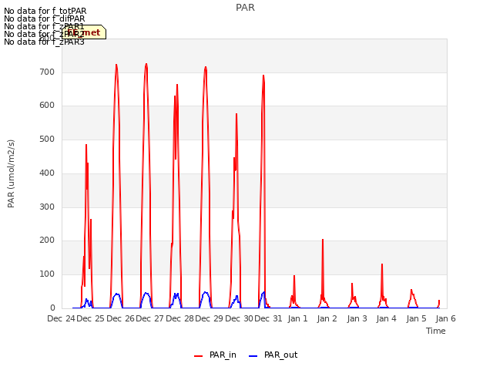Image resolution: width=493 pixels, height=370 pixels.
Task: Click the Dec 31 PAR_in peak near 690
Action: [263, 76]
